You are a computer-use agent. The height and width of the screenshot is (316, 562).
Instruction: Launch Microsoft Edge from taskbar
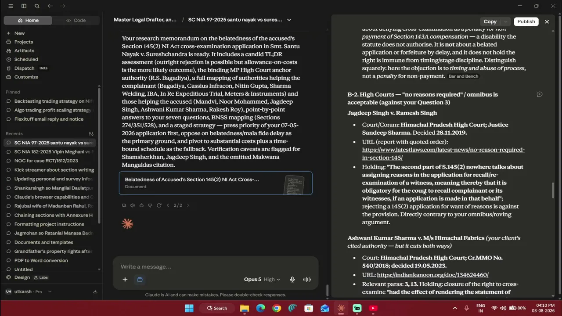click(x=260, y=308)
